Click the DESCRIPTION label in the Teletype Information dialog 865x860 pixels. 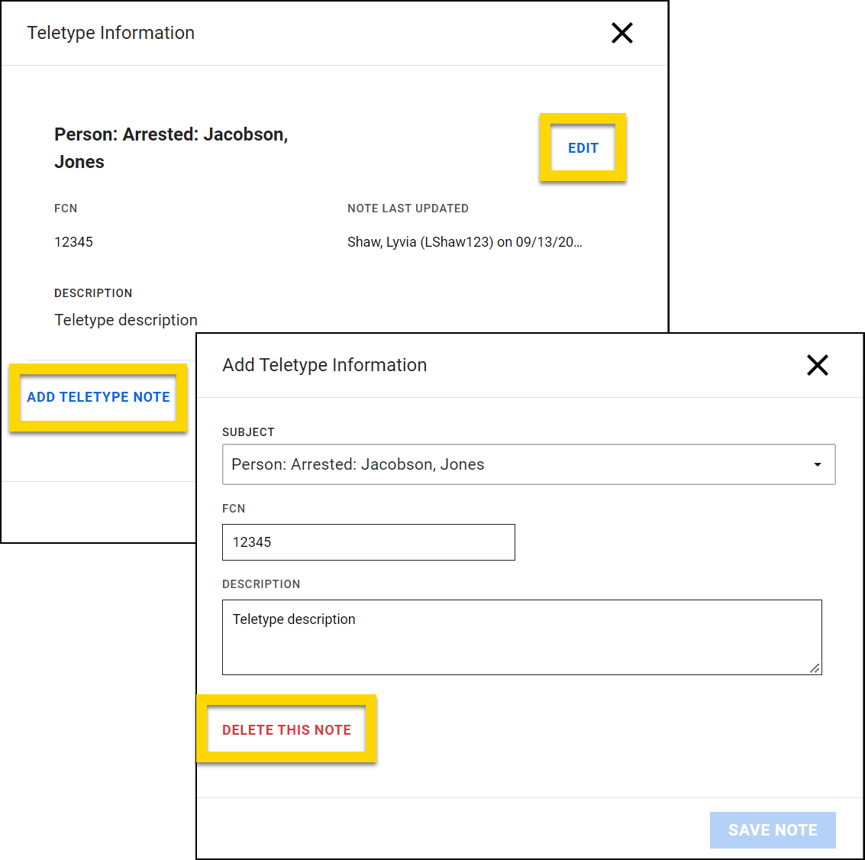(x=93, y=293)
